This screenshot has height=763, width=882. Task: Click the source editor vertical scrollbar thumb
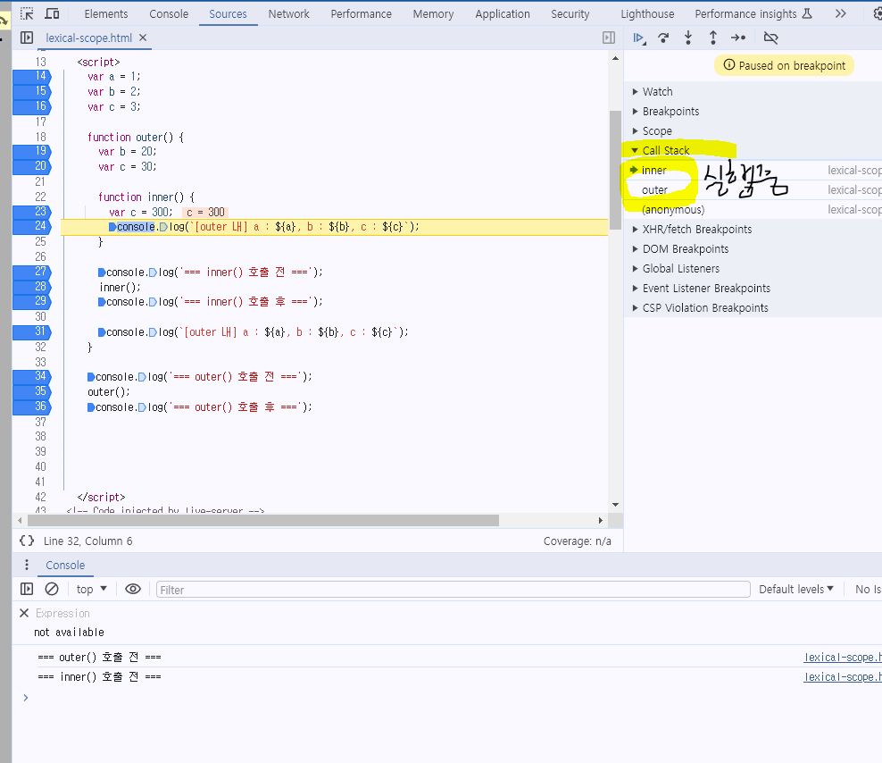615,170
